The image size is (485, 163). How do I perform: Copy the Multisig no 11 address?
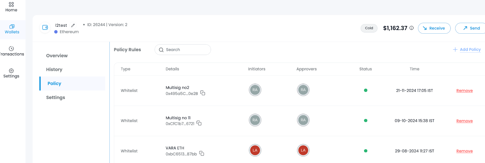coord(199,123)
